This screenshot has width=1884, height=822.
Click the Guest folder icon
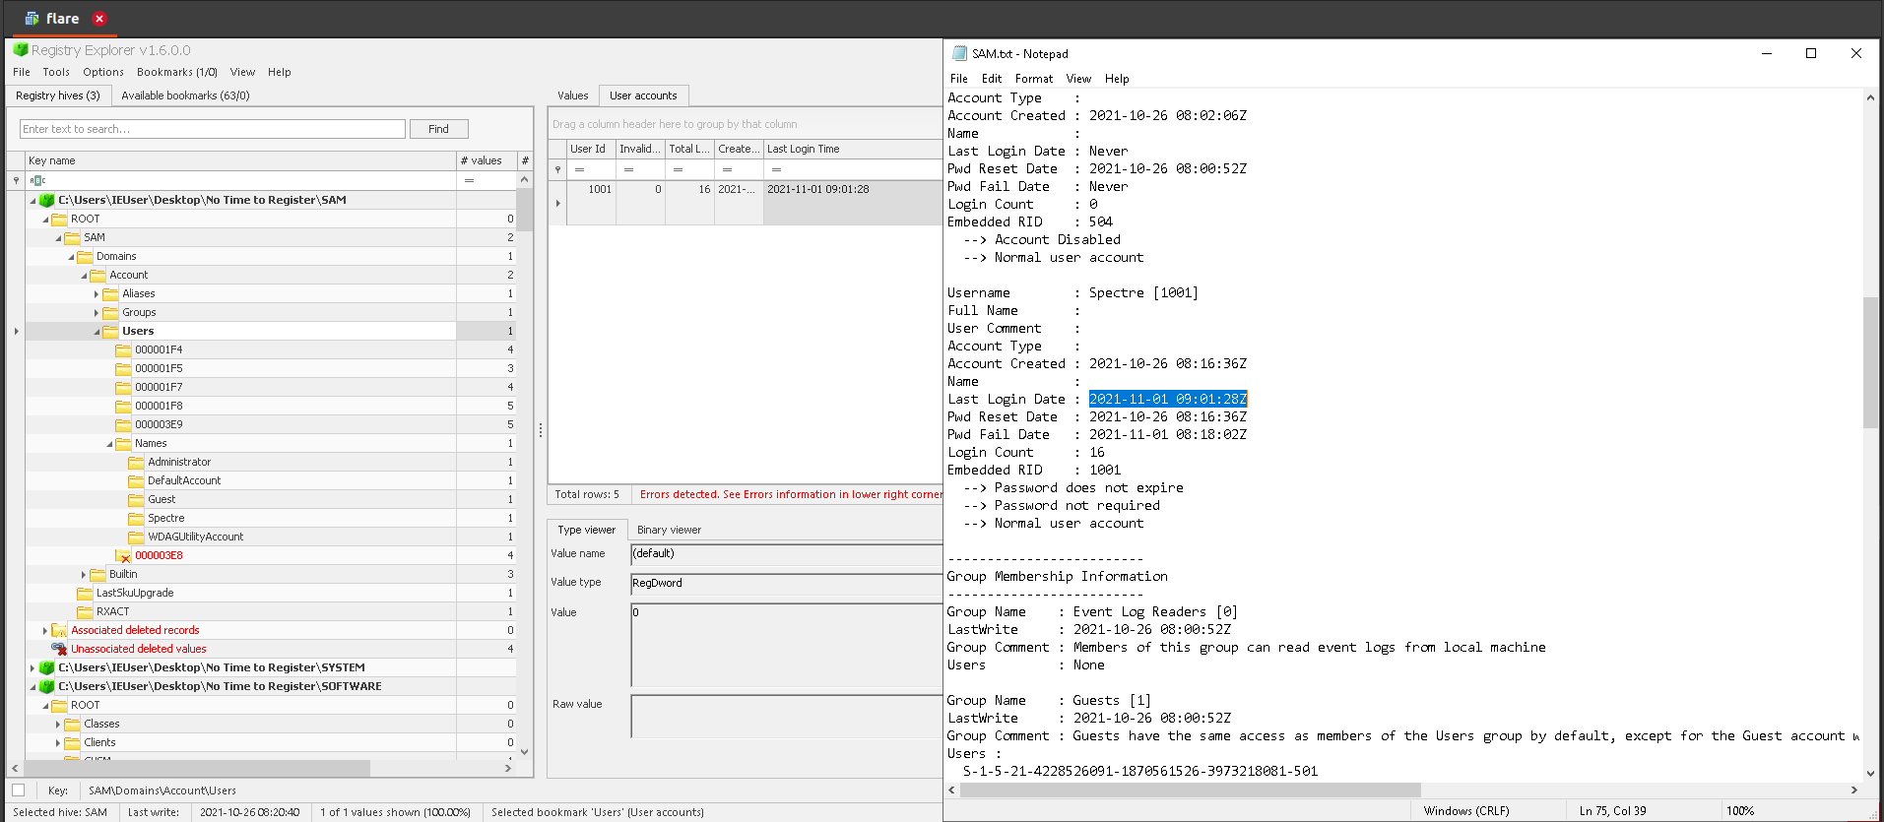(x=136, y=499)
